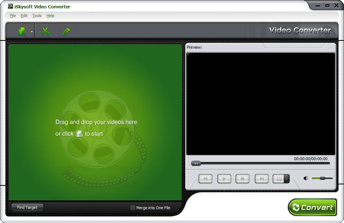
Task: Stop playback in the preview player
Action: click(242, 178)
